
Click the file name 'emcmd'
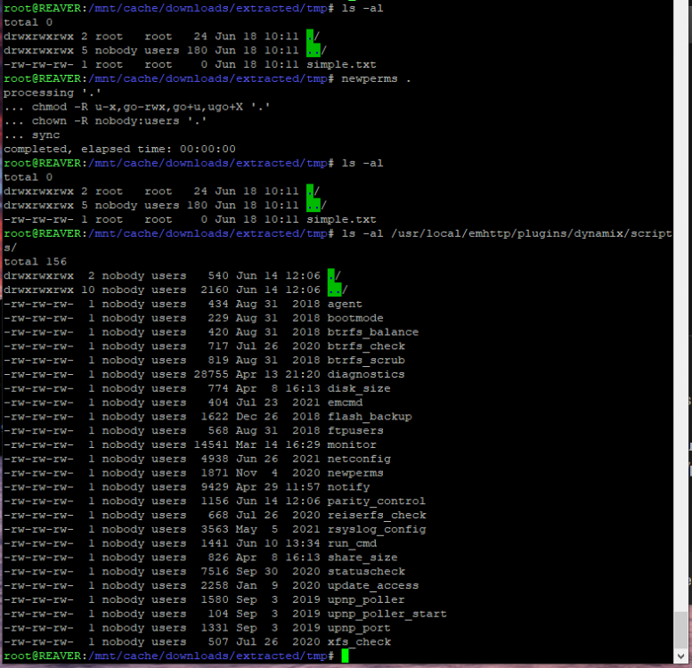pos(345,403)
